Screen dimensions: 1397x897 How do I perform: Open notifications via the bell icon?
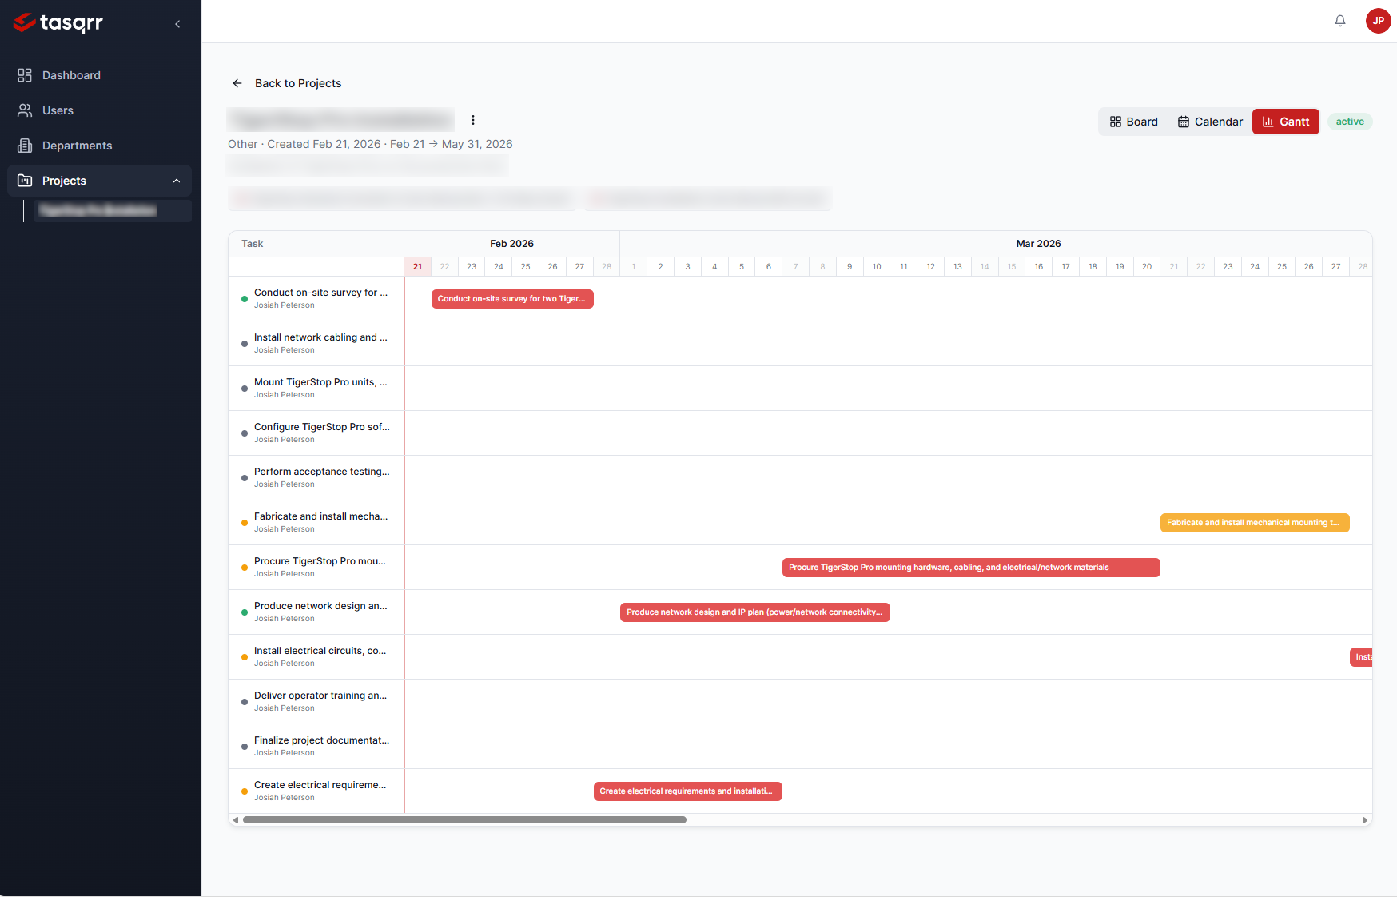(1340, 20)
